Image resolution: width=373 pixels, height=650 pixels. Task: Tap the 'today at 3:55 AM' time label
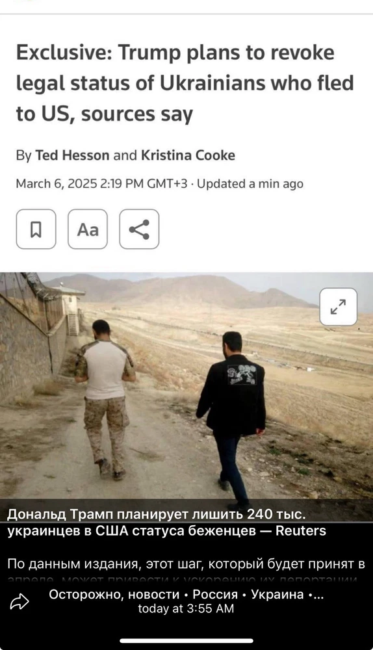[186, 608]
